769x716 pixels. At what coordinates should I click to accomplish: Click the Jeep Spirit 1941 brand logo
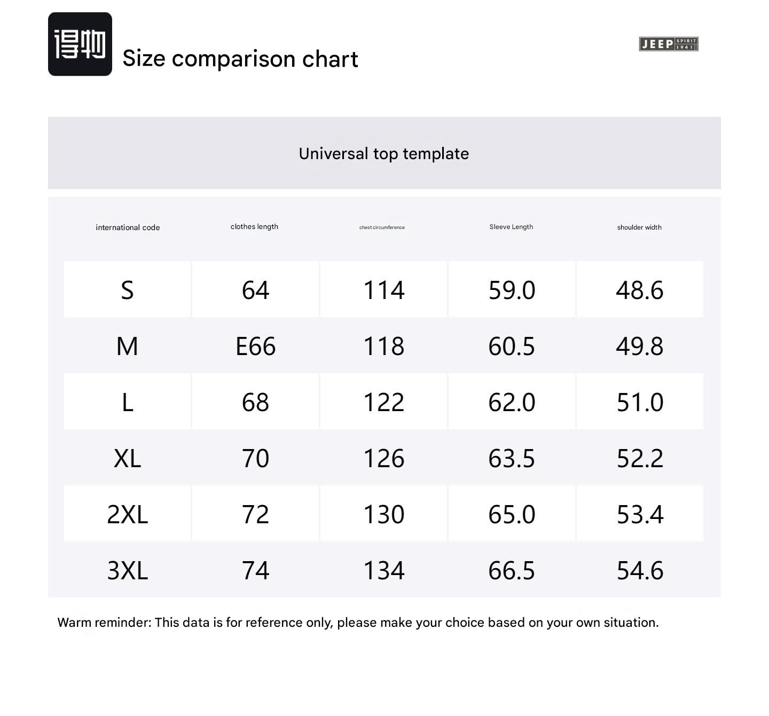coord(668,44)
